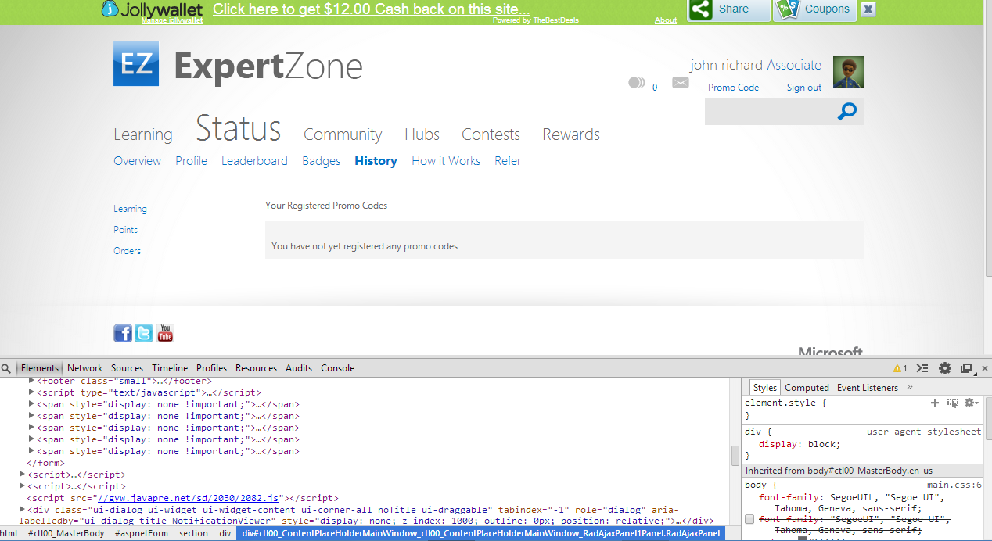Click the Sign out link
The width and height of the screenshot is (992, 541).
(804, 88)
